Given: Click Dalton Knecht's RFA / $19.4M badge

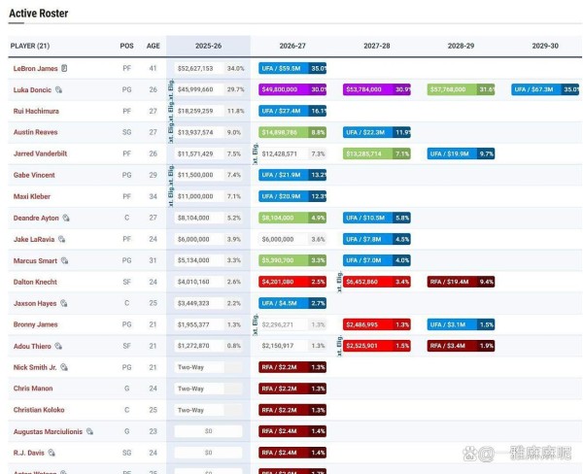Looking at the screenshot, I should click(x=453, y=282).
